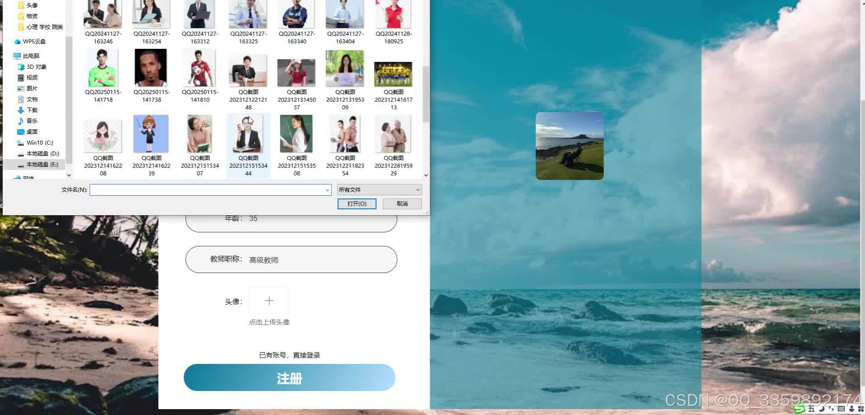Click the plus icon to upload an avatar
865x415 pixels.
tap(269, 300)
